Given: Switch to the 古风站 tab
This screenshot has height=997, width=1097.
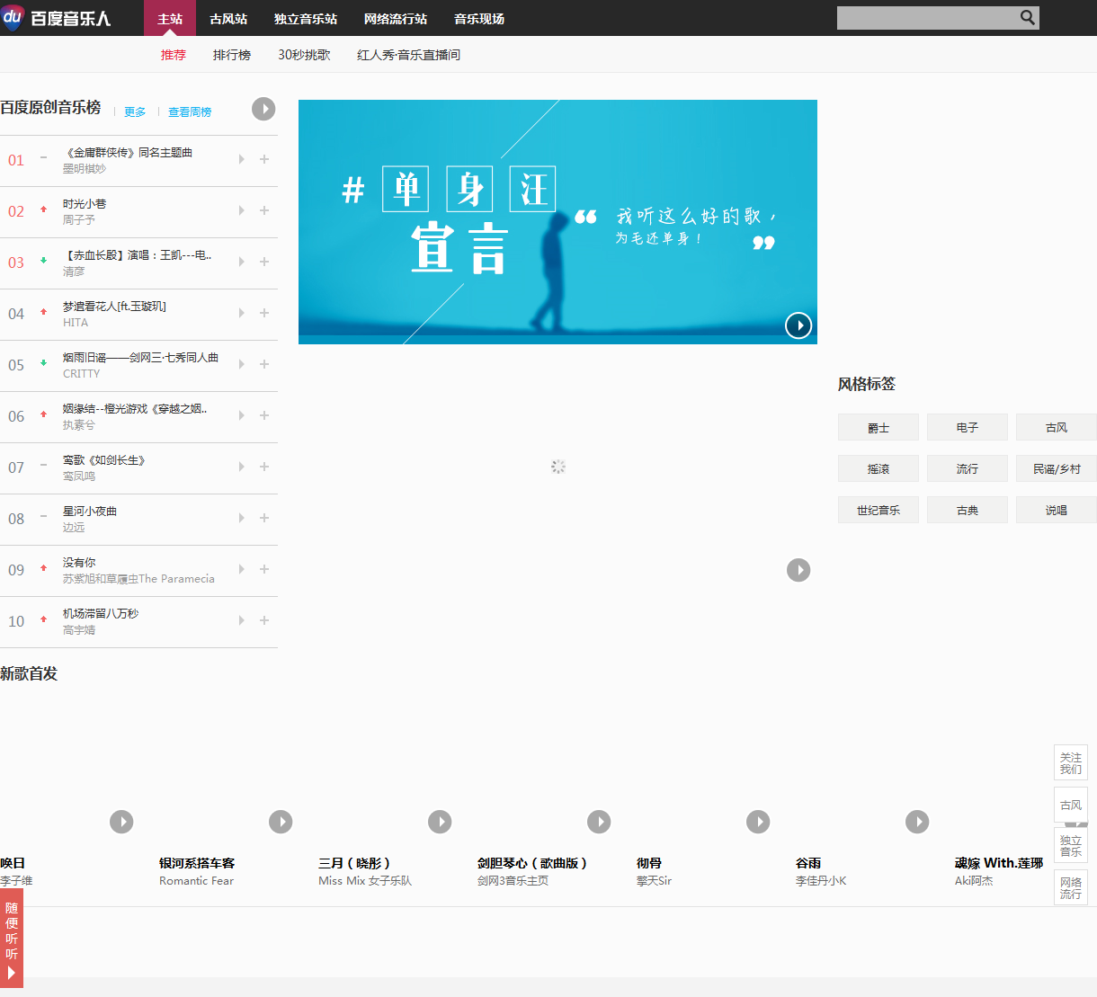Looking at the screenshot, I should tap(228, 19).
